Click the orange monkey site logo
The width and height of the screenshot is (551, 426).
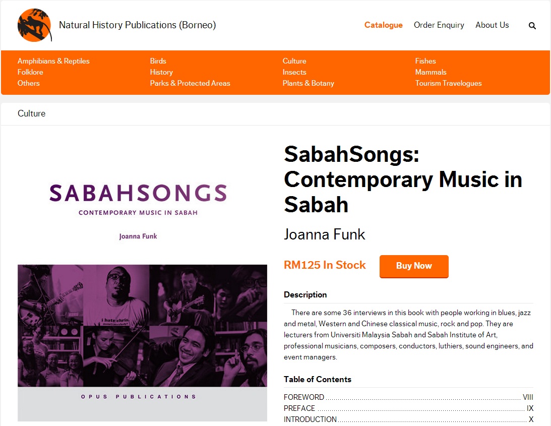coord(35,25)
